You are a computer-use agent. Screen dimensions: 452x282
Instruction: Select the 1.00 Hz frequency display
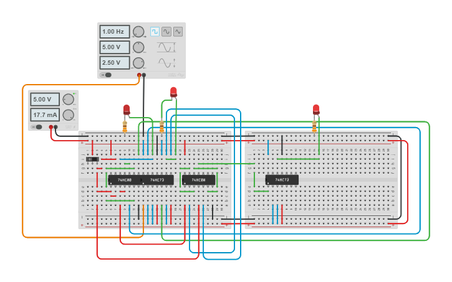click(x=115, y=31)
